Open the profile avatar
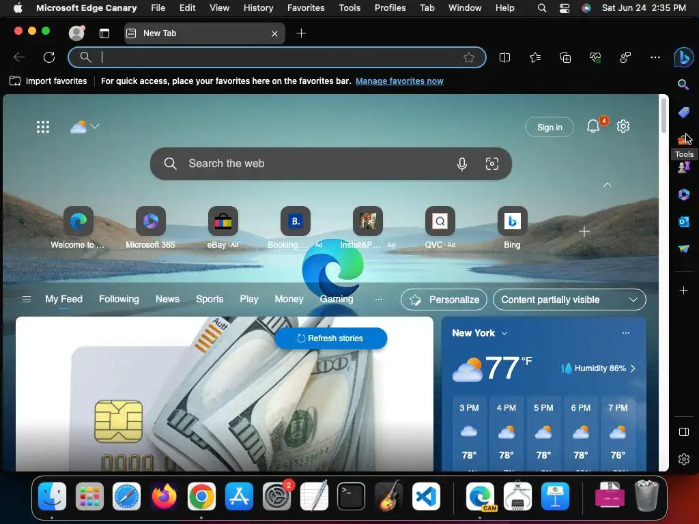The width and height of the screenshot is (699, 524). point(76,33)
